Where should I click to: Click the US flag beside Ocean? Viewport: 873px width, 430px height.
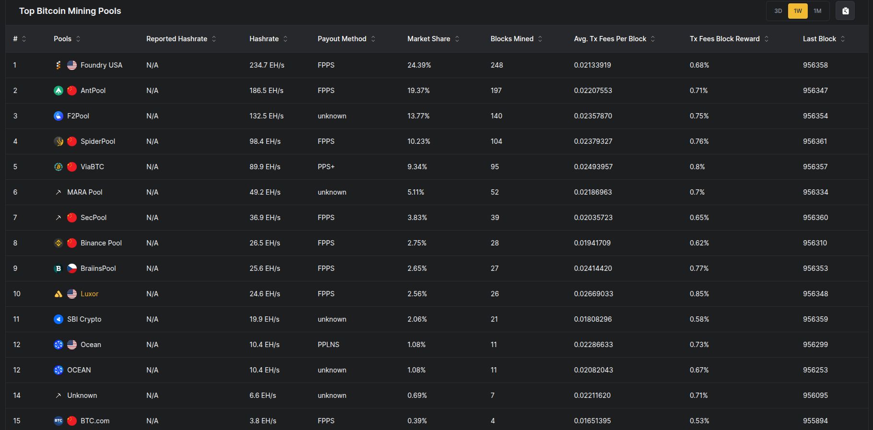click(x=72, y=345)
